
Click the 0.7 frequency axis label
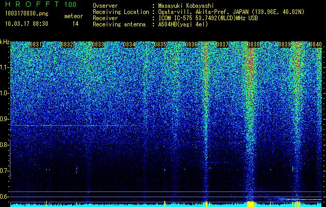pos(4,171)
